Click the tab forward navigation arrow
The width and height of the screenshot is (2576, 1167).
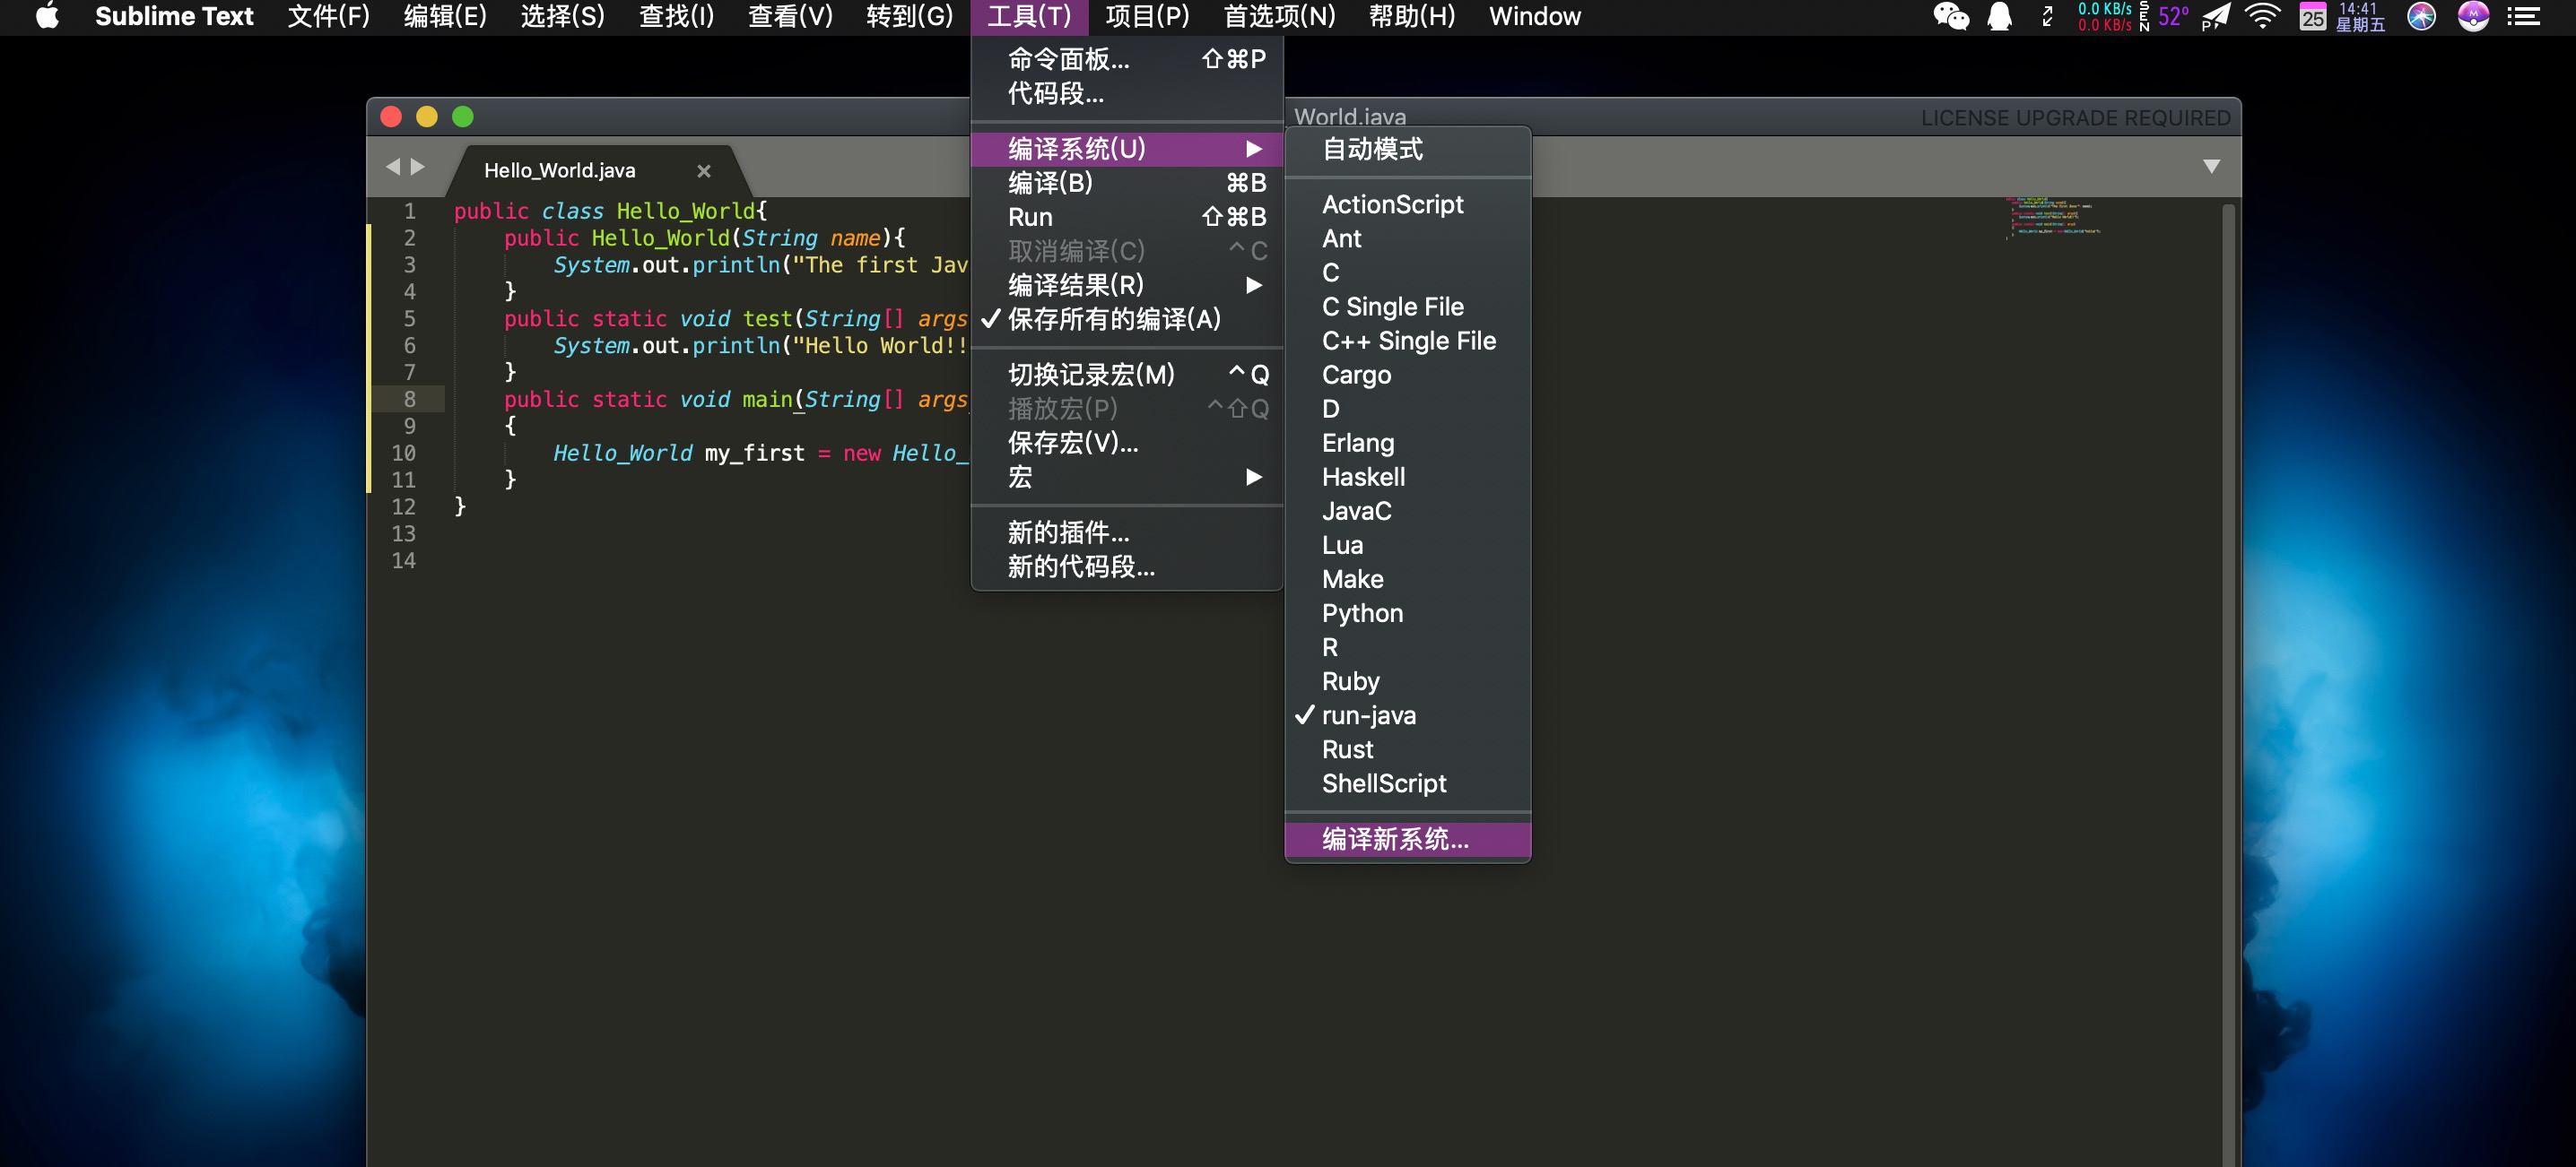pyautogui.click(x=418, y=167)
